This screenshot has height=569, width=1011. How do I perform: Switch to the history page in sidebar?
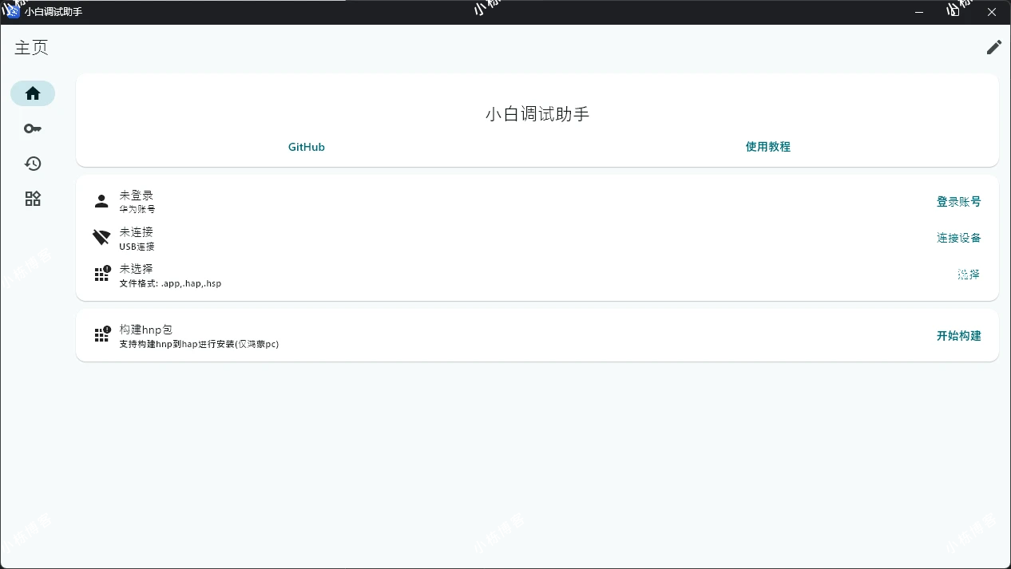pos(33,164)
